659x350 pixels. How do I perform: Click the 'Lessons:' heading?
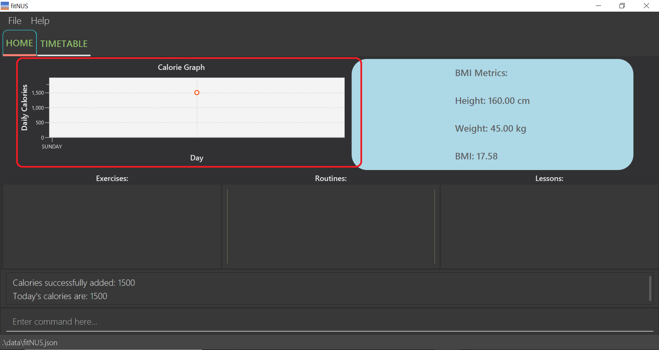point(549,179)
